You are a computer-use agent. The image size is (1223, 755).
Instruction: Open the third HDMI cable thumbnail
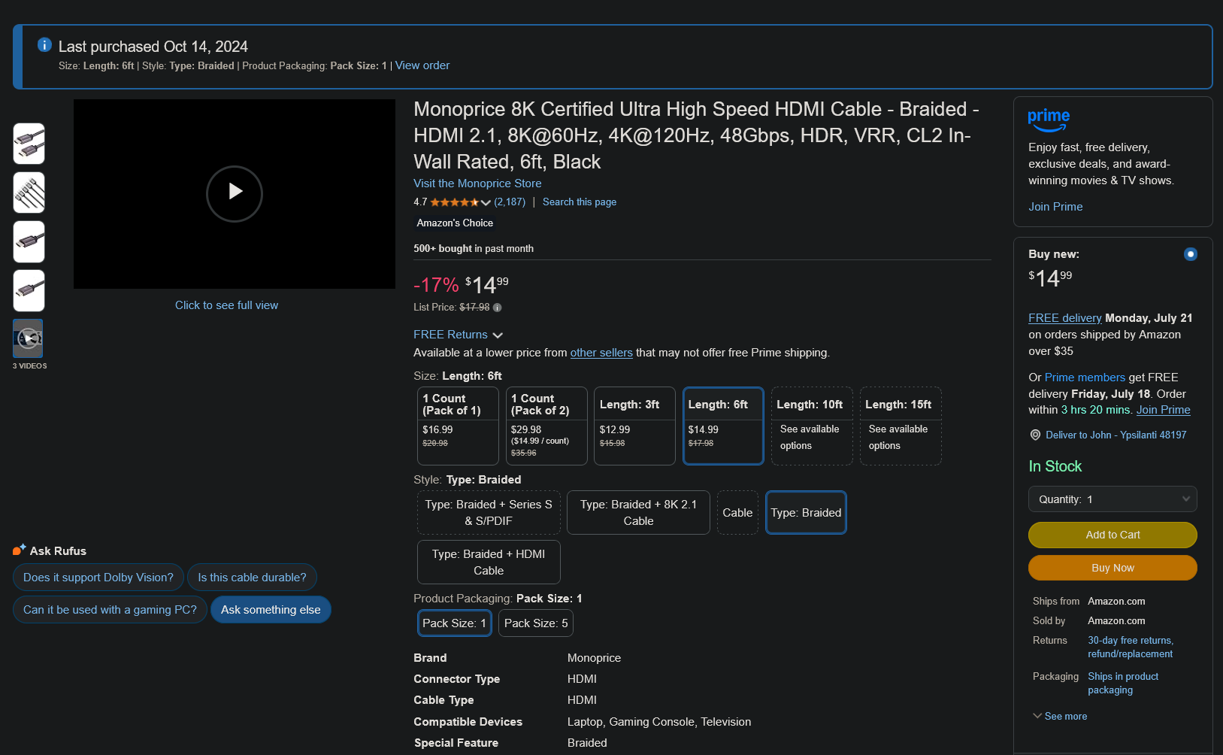[x=29, y=241]
